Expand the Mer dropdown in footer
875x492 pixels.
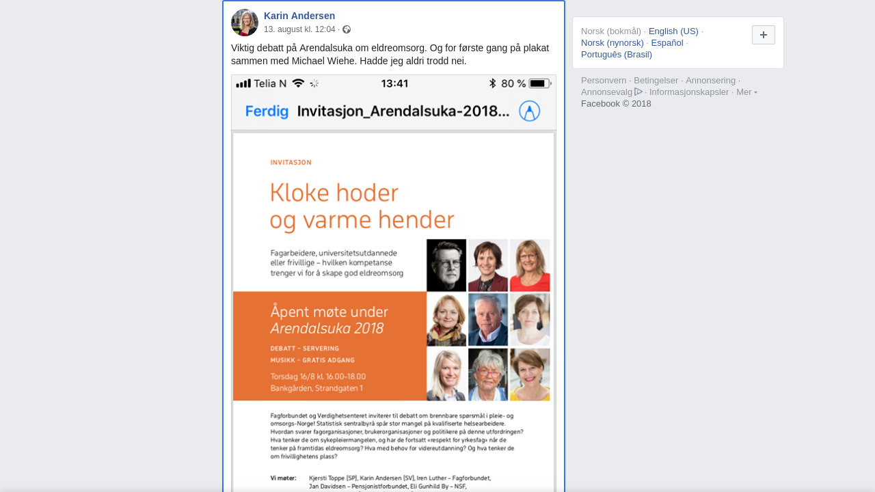pyautogui.click(x=746, y=92)
